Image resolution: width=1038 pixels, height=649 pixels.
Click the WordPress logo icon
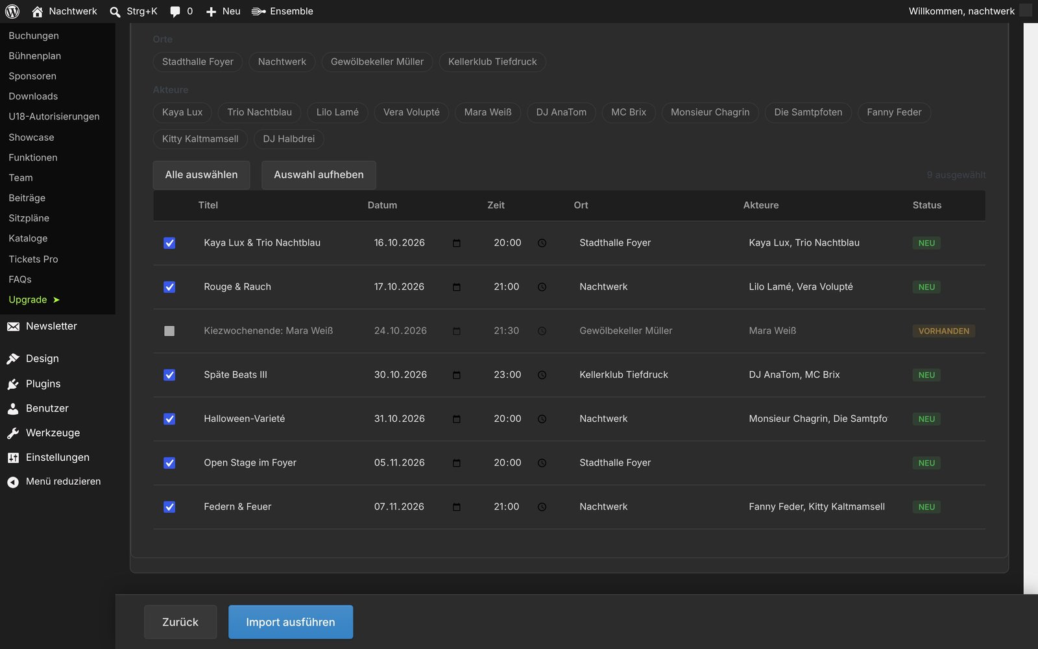click(12, 11)
